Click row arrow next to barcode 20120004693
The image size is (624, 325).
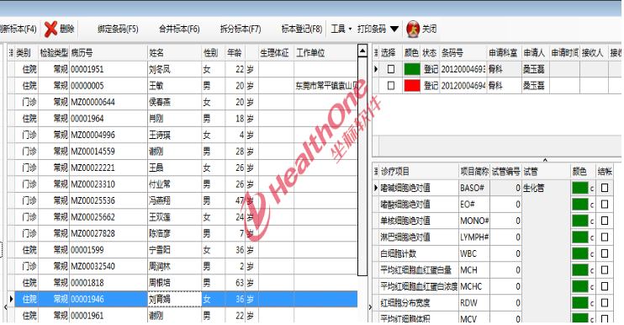(376, 69)
